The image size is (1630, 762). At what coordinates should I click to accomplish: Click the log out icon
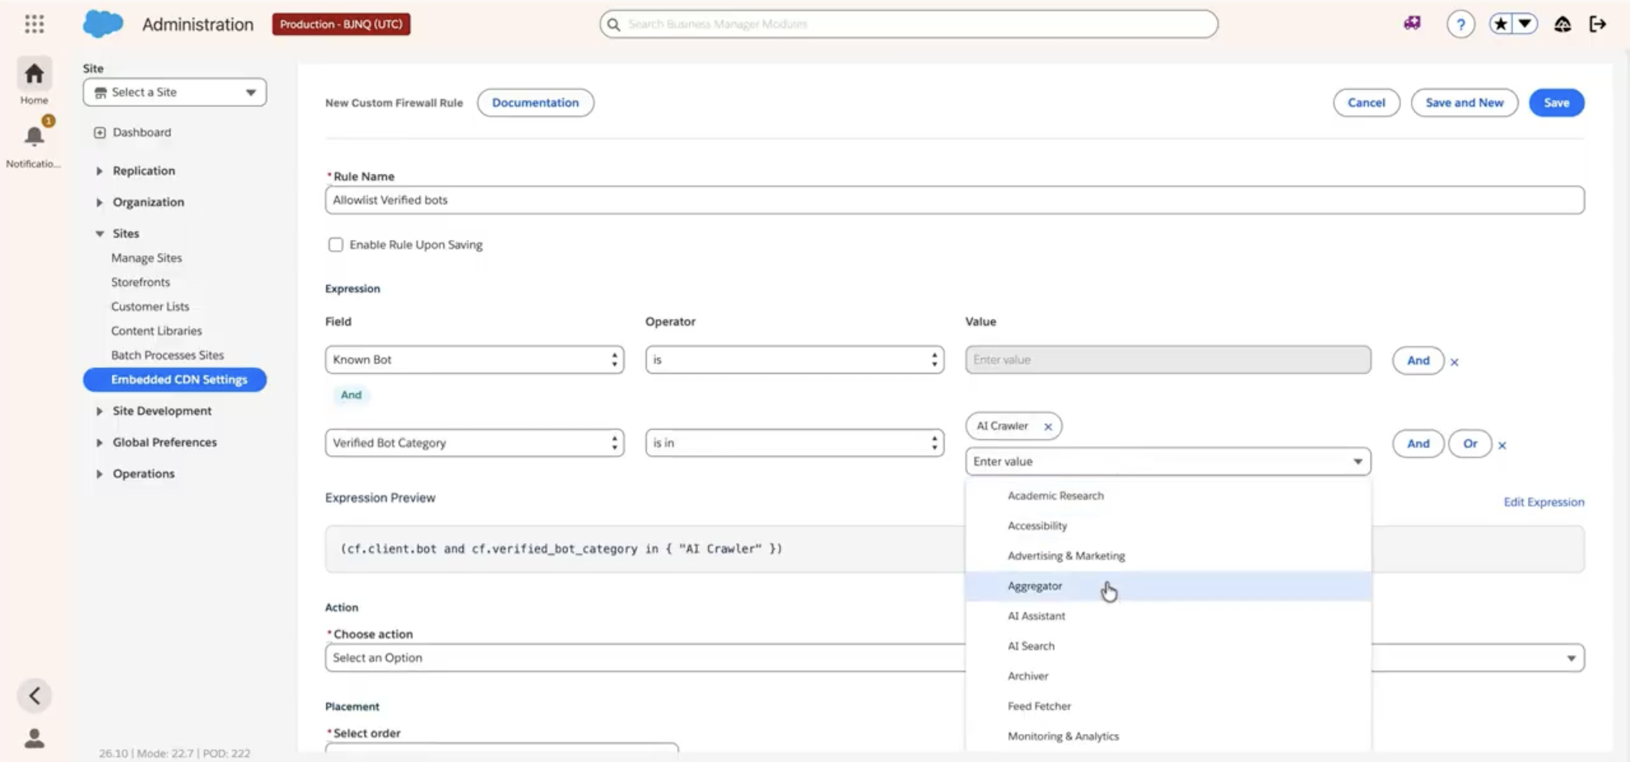[x=1598, y=24]
